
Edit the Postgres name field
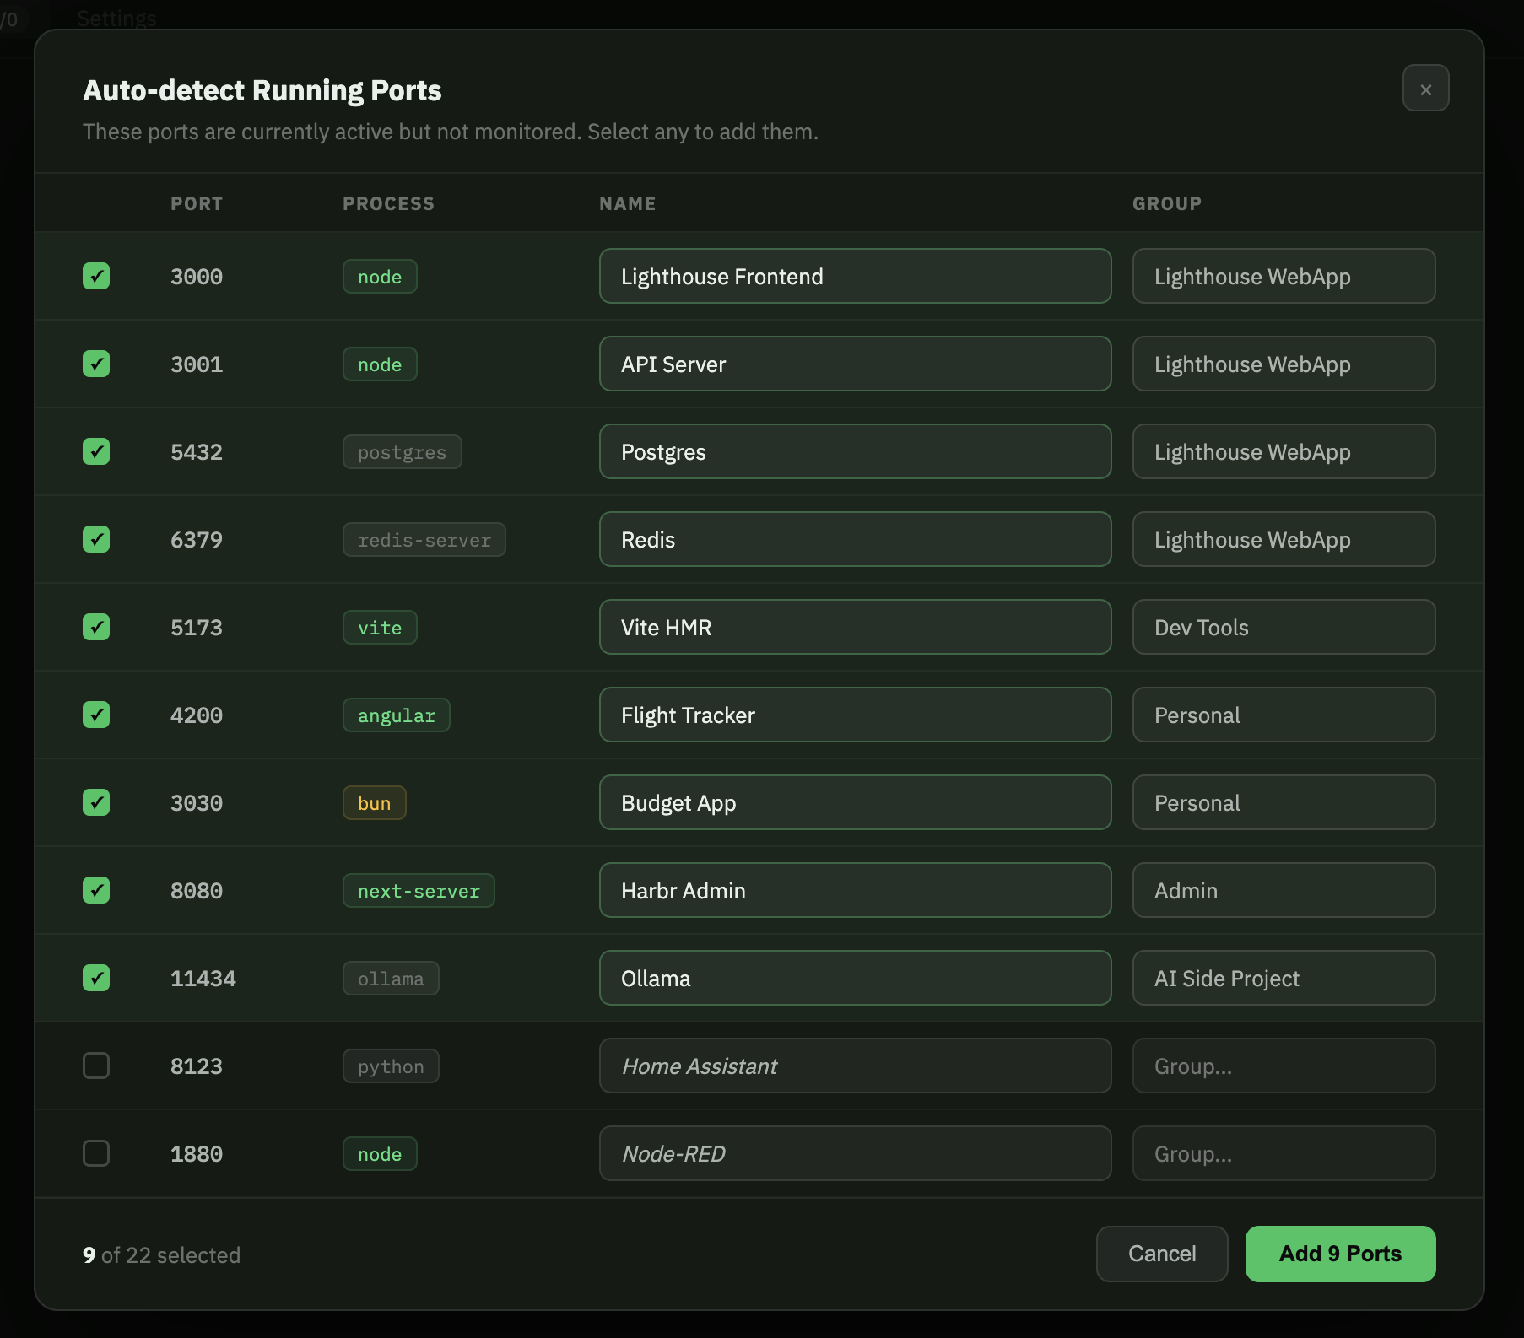pyautogui.click(x=855, y=451)
